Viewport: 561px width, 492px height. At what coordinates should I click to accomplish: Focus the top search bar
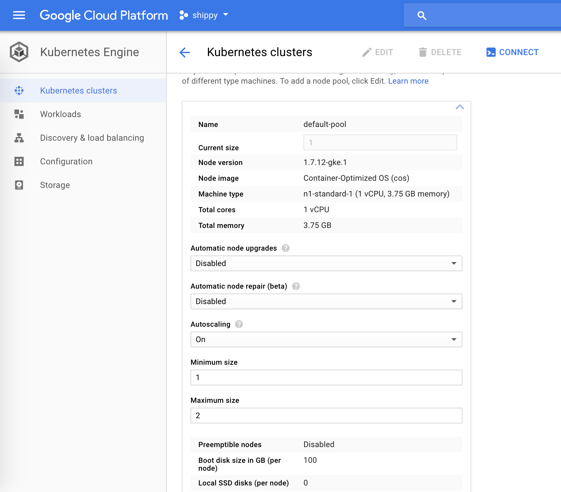click(x=482, y=15)
